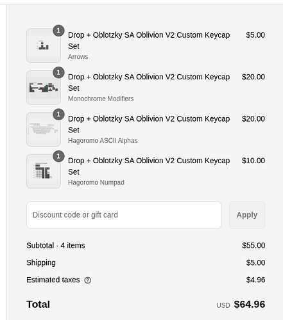Click the Estimated taxes label
The image size is (283, 320).
tap(53, 280)
